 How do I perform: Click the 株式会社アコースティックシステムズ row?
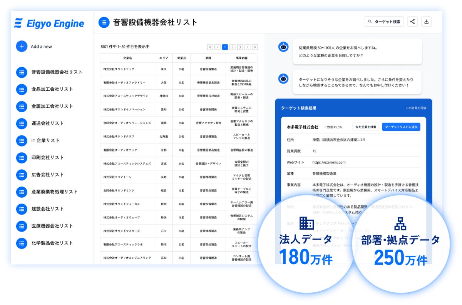tap(179, 163)
